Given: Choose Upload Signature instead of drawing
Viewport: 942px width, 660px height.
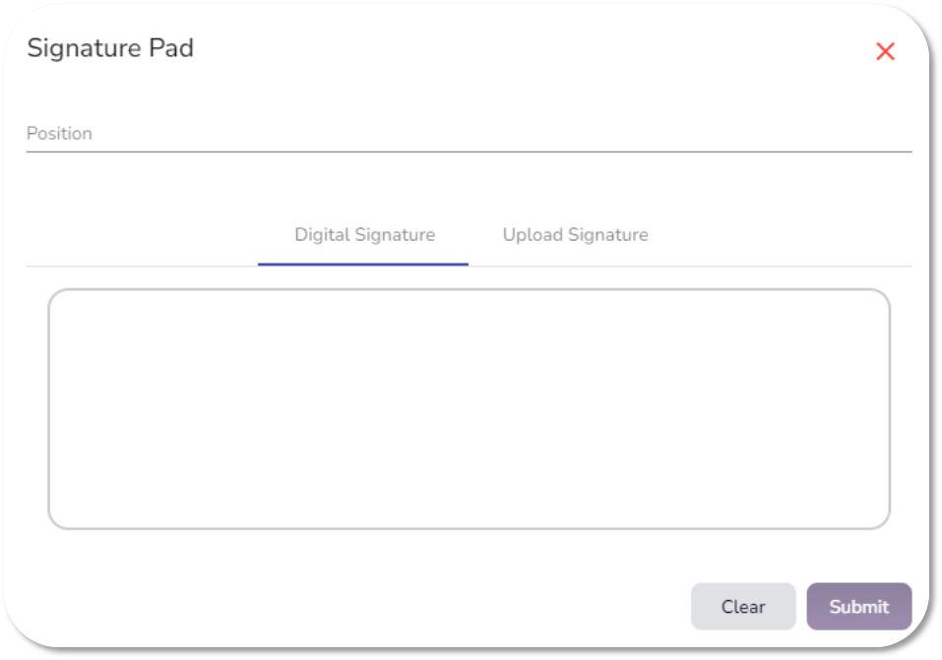Looking at the screenshot, I should point(575,235).
